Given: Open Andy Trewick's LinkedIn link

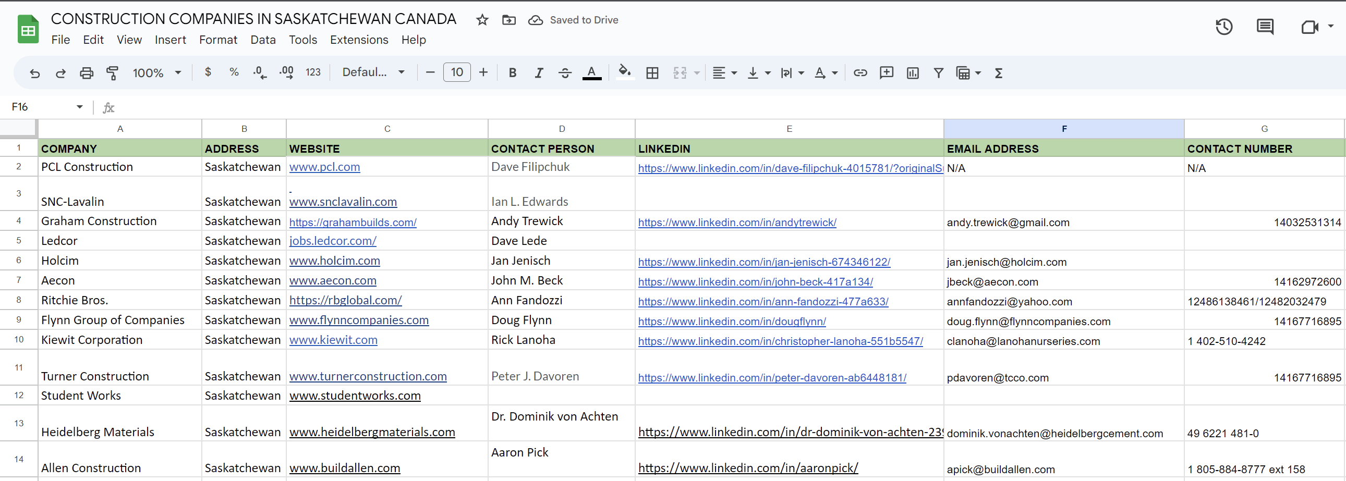Looking at the screenshot, I should click(x=737, y=223).
